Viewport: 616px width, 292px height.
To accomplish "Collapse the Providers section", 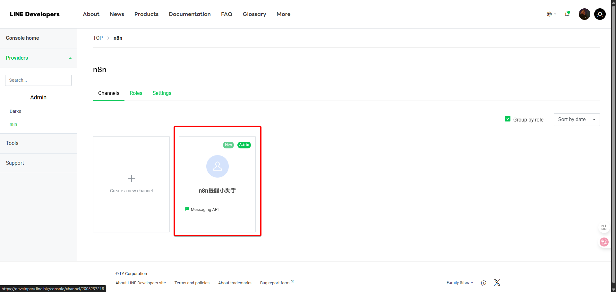I will coord(70,58).
